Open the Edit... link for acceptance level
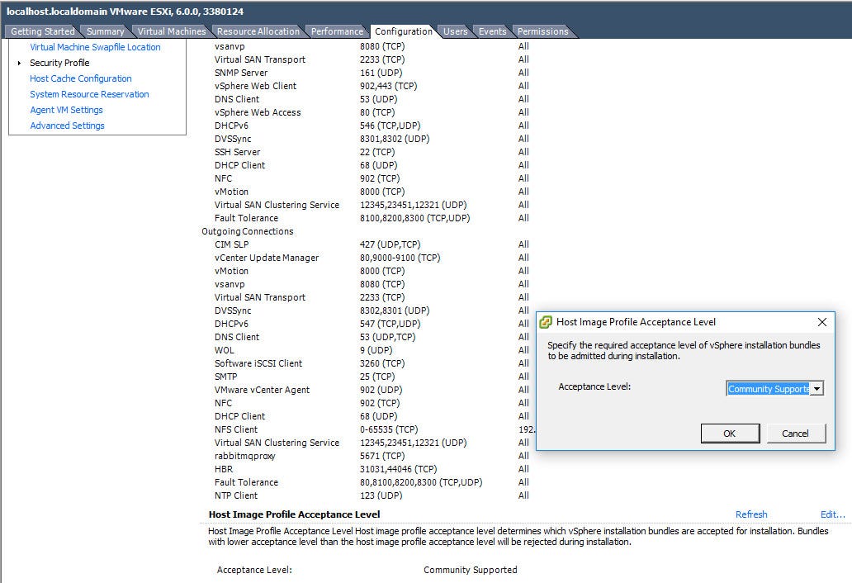 click(x=832, y=514)
